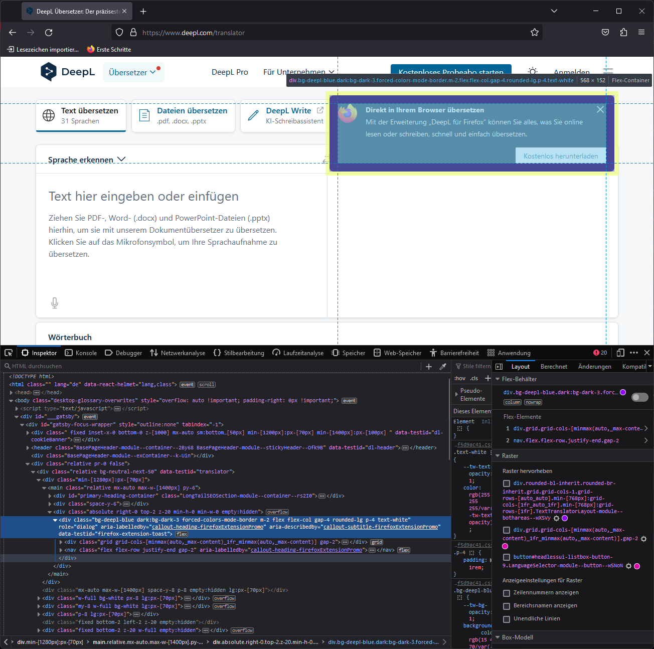The height and width of the screenshot is (649, 654).
Task: Click the Anmelden link
Action: (571, 72)
